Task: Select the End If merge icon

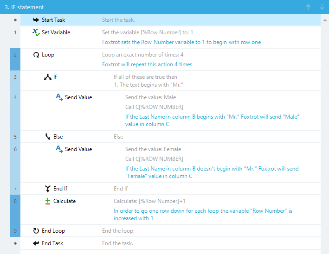Action: pyautogui.click(x=48, y=189)
